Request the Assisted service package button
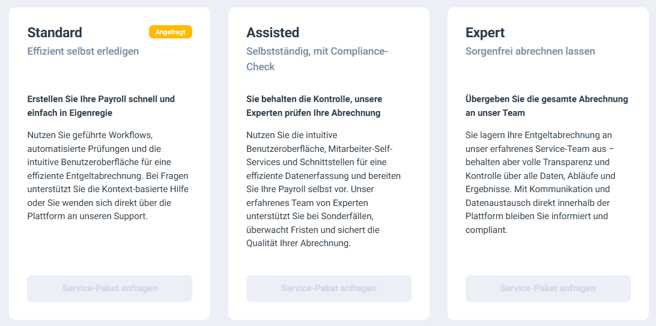 coord(329,288)
